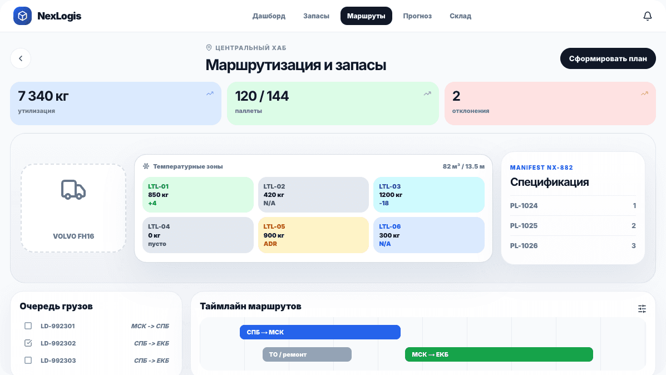
Task: Open the timeline filter sliders icon
Action: [642, 308]
